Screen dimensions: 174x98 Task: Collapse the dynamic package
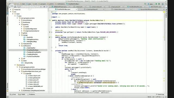(20, 24)
